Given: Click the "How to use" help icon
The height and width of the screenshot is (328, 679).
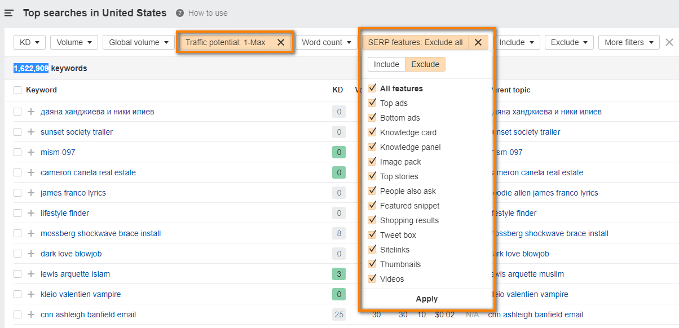Looking at the screenshot, I should [x=179, y=12].
